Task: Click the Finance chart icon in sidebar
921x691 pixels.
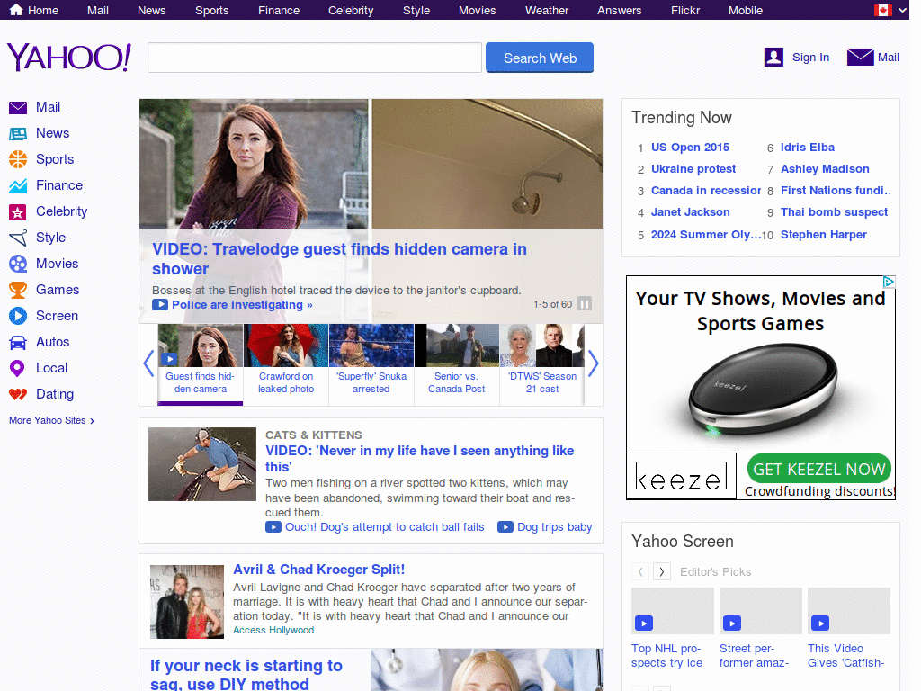Action: click(x=18, y=185)
